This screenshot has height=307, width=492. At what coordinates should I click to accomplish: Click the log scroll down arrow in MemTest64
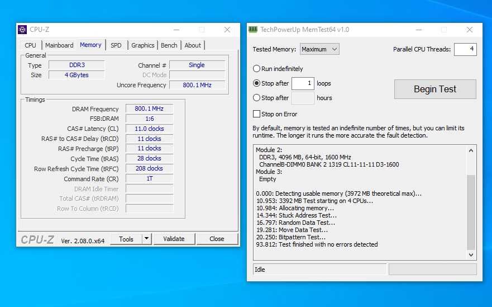click(x=471, y=255)
